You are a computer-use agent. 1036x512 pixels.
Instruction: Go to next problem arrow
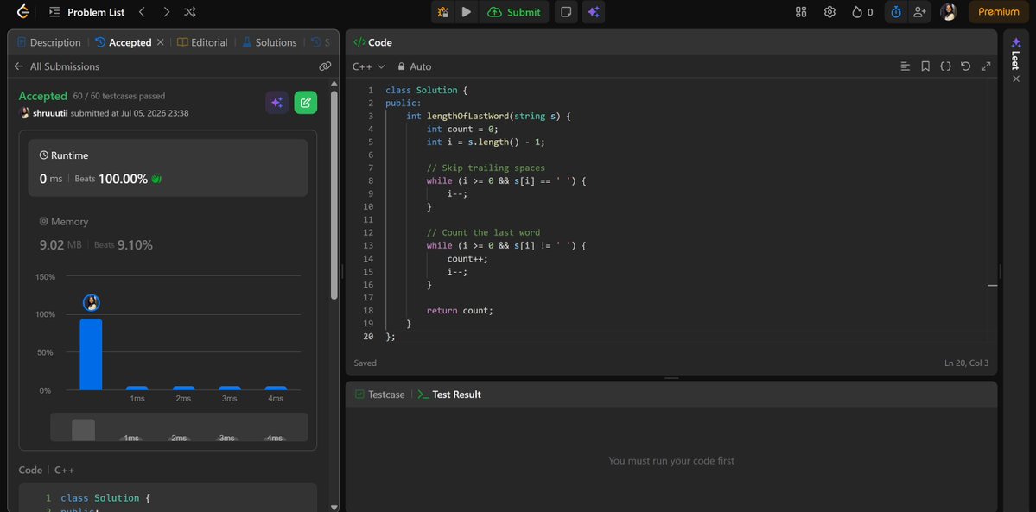point(166,12)
